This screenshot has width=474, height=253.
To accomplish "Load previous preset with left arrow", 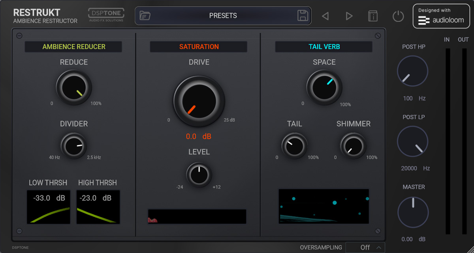I will (325, 16).
